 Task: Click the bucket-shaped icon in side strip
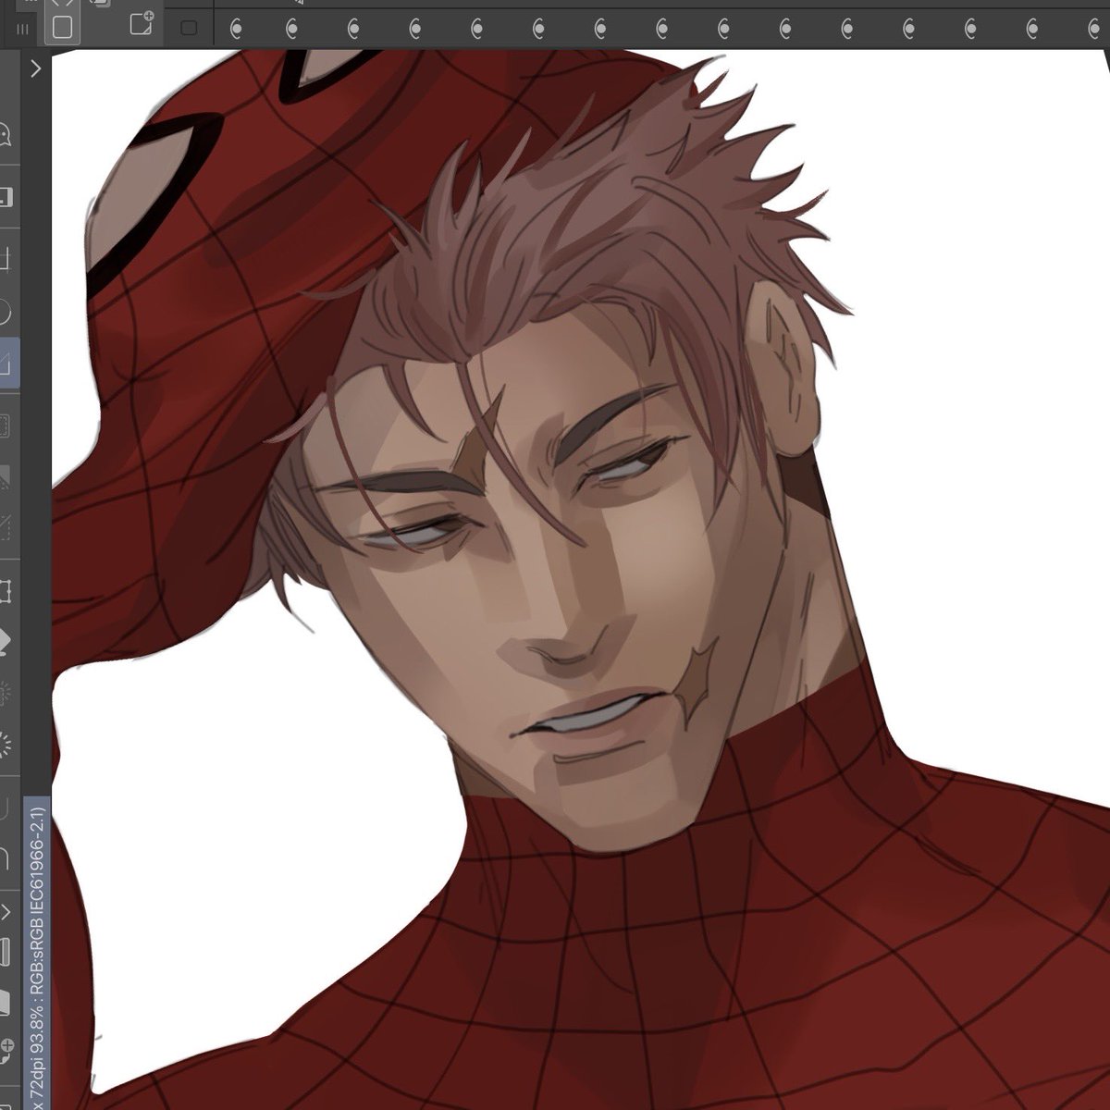tap(5, 641)
